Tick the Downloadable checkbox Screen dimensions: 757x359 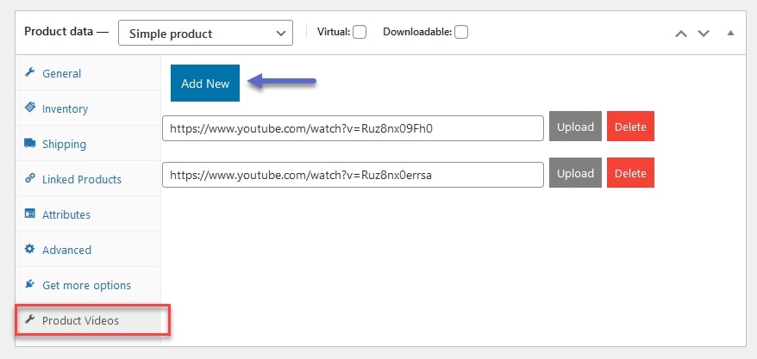[x=461, y=33]
